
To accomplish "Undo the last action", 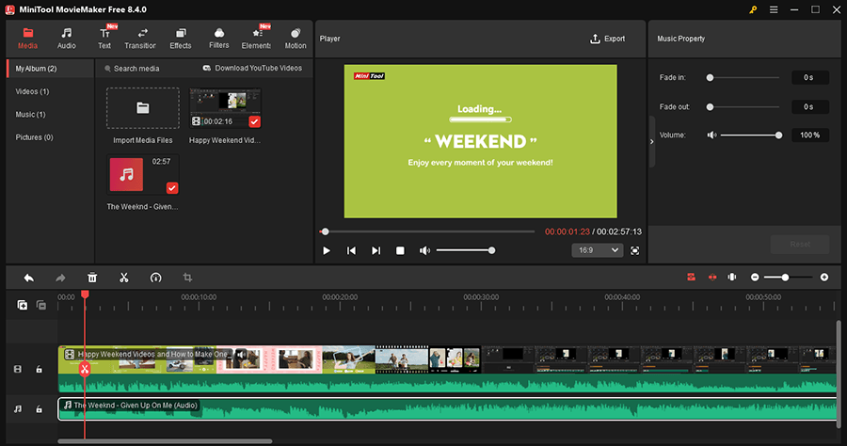I will pyautogui.click(x=28, y=278).
